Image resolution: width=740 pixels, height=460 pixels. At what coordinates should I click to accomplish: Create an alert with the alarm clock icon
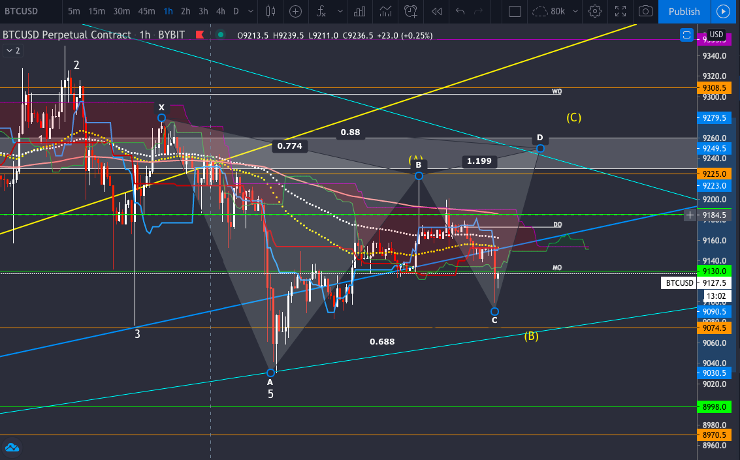click(x=411, y=11)
